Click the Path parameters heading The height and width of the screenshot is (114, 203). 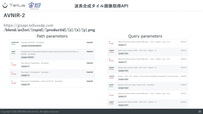(x=52, y=36)
